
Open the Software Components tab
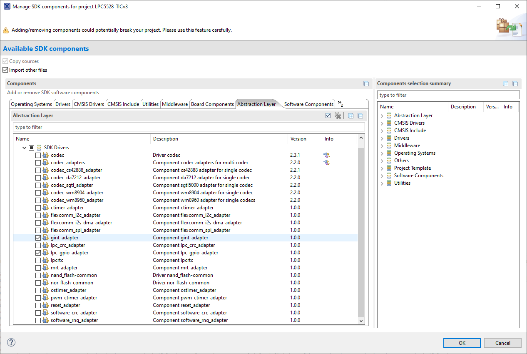[309, 104]
